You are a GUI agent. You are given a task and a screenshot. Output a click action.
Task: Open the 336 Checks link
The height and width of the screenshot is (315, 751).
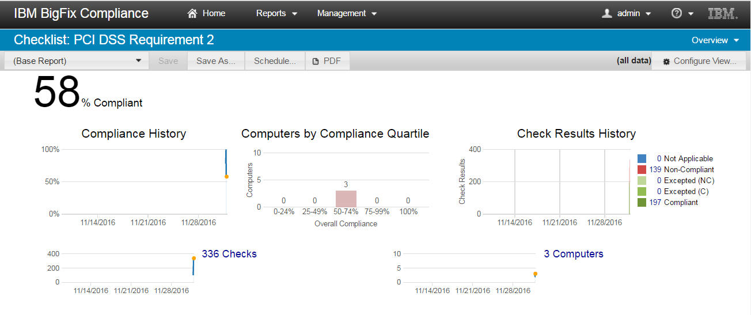tap(229, 254)
